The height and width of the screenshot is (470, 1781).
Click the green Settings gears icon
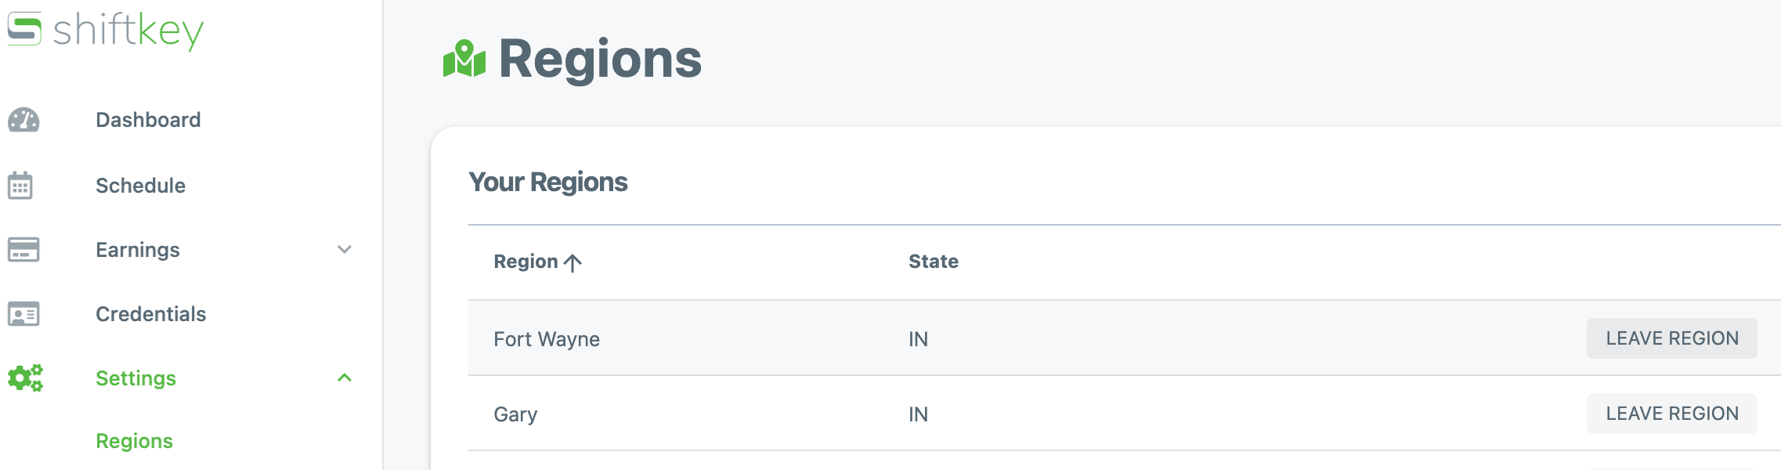25,378
